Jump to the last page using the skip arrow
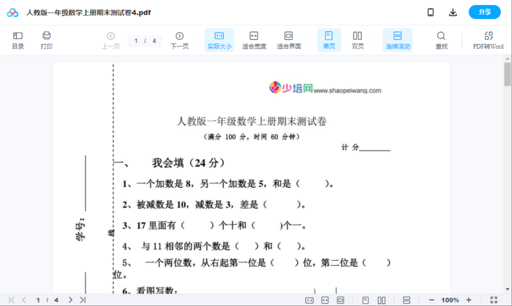This screenshot has width=512, height=306. (82, 300)
